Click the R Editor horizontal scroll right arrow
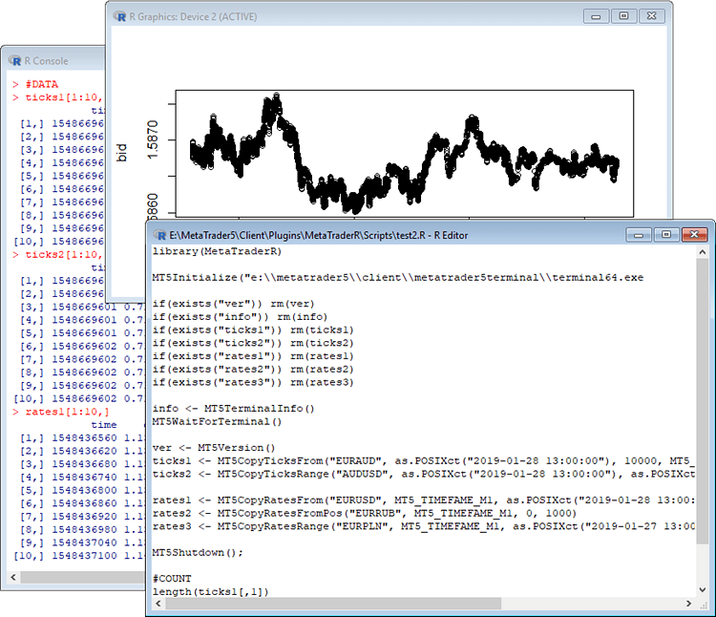 (x=688, y=604)
